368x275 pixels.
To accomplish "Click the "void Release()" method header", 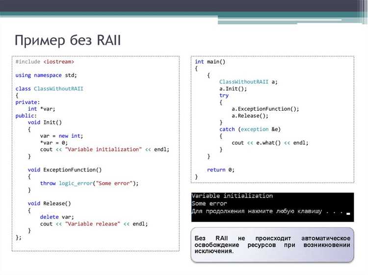I will pyautogui.click(x=49, y=203).
